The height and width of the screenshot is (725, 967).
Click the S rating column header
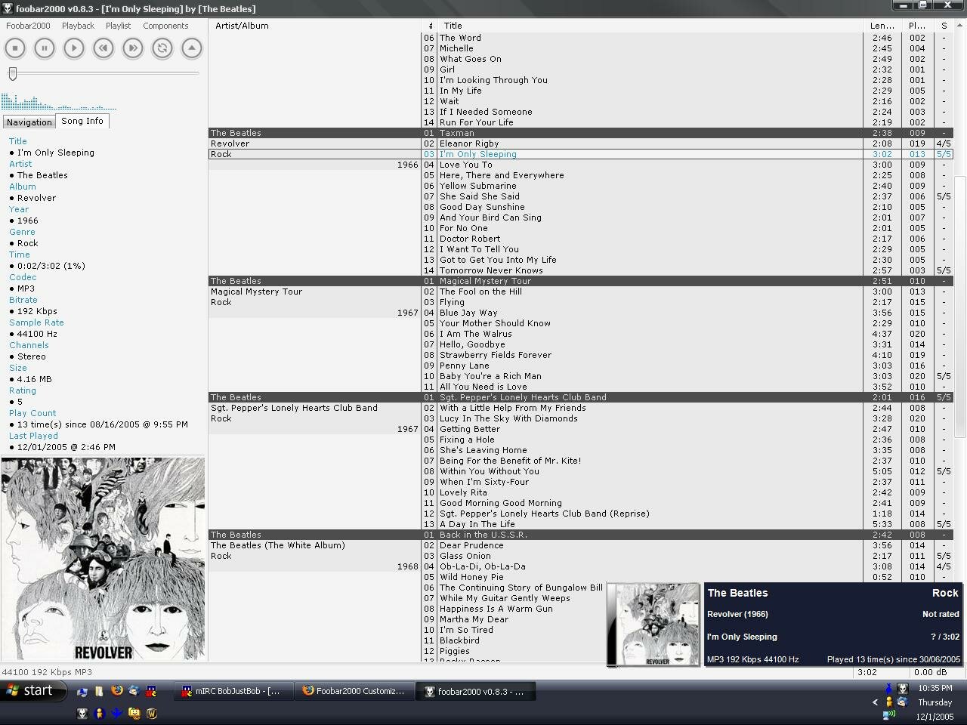pos(944,26)
